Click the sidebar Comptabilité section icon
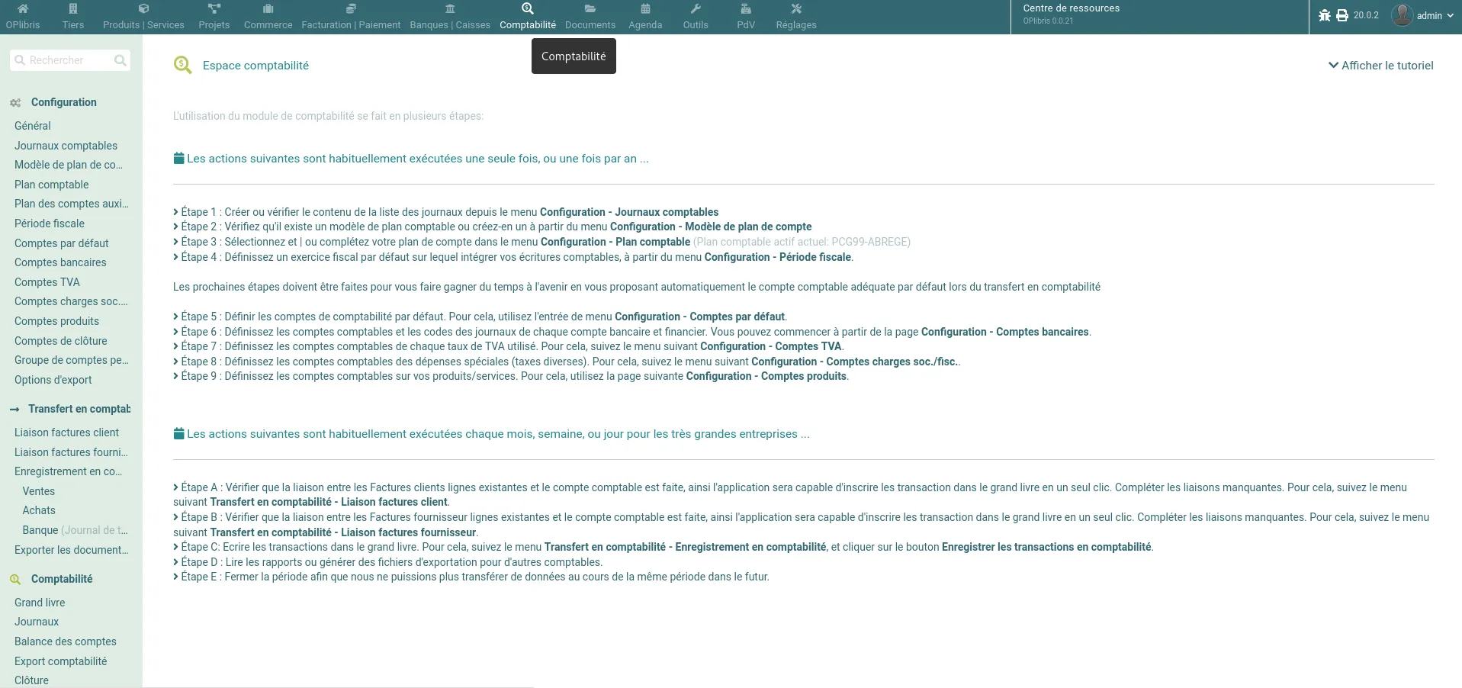Image resolution: width=1462 pixels, height=688 pixels. [15, 580]
